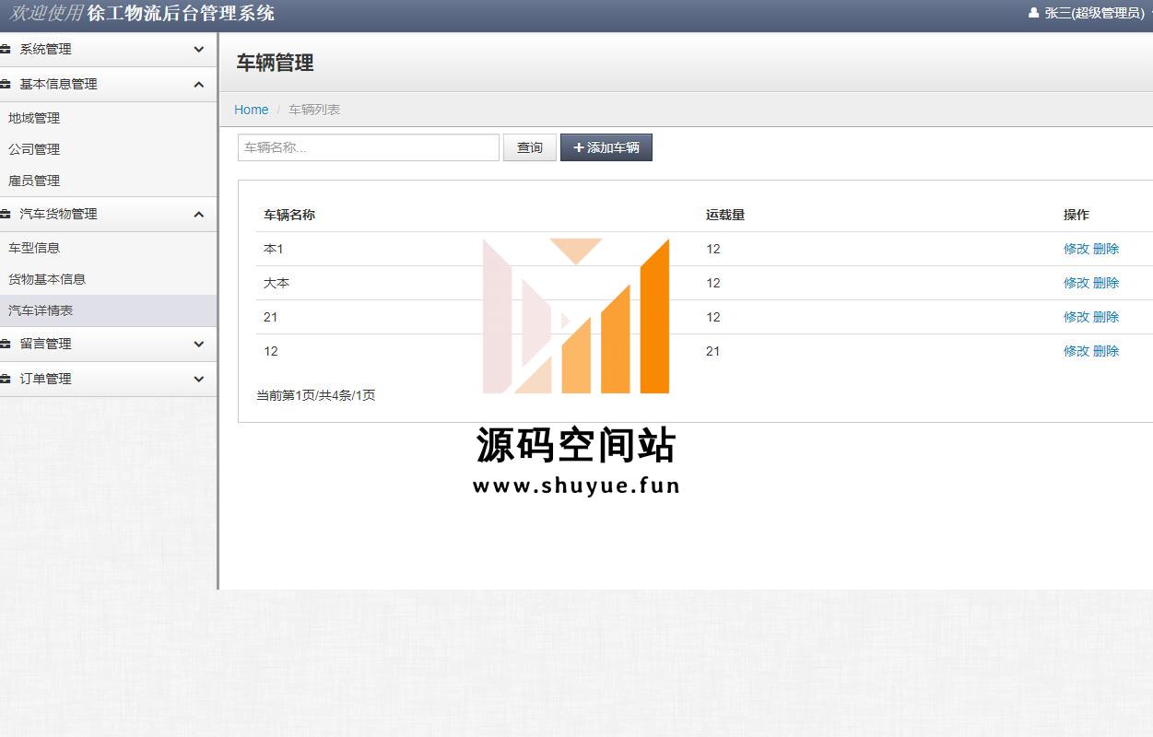Click 删除 in the row named 12

click(x=1106, y=351)
